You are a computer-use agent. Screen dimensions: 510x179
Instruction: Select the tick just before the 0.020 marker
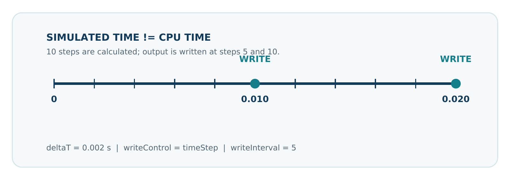pos(416,84)
